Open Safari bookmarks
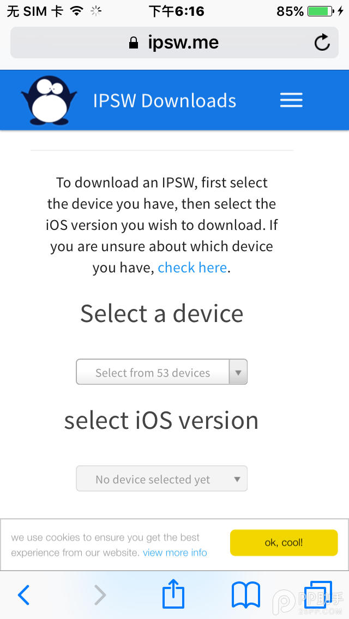The image size is (349, 619). pyautogui.click(x=246, y=595)
